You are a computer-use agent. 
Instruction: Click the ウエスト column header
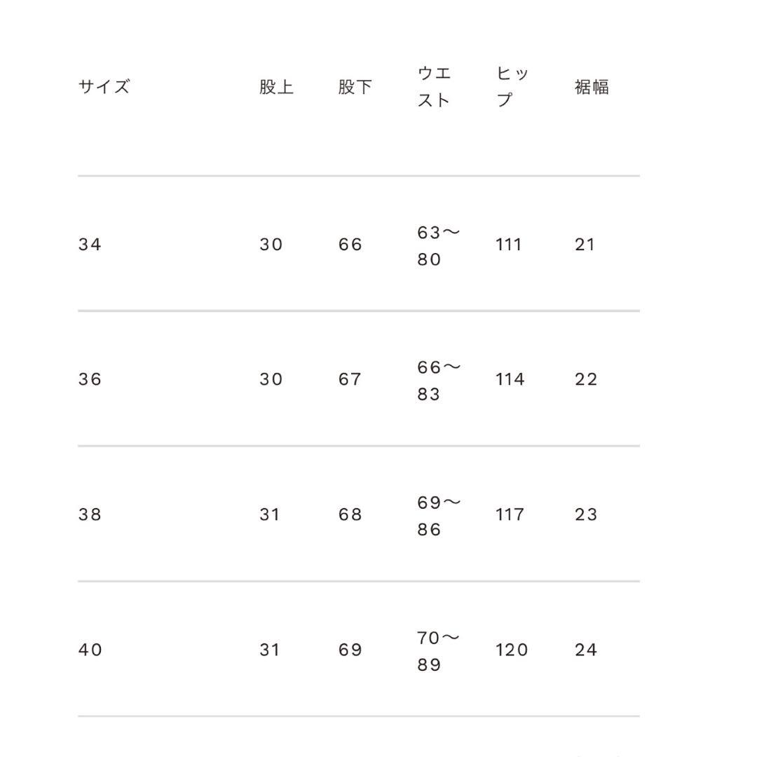coord(435,87)
